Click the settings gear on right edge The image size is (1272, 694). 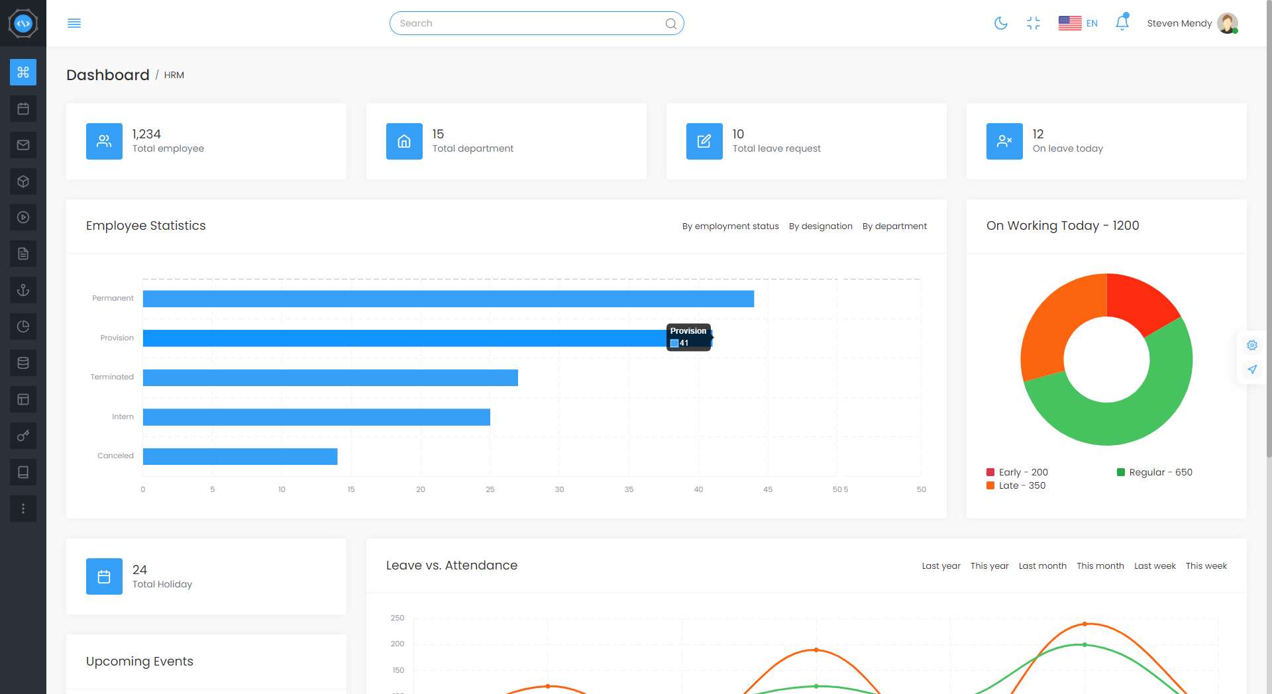click(1251, 345)
